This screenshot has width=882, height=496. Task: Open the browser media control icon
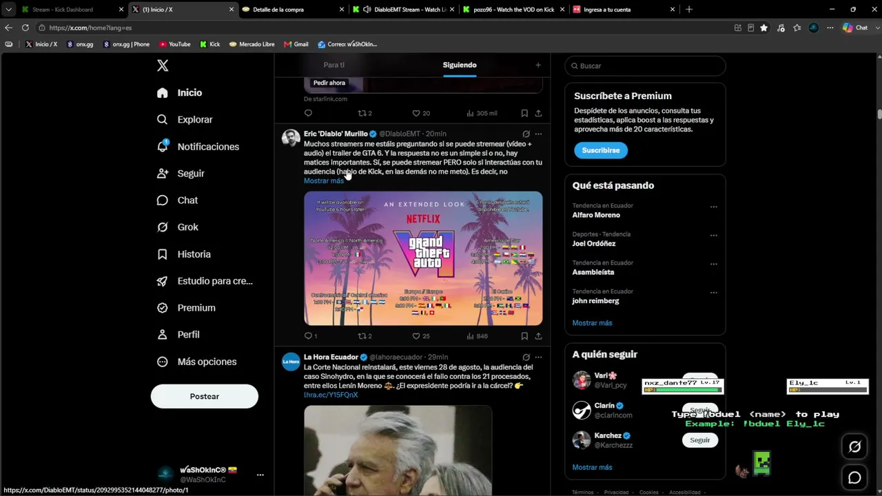[781, 28]
